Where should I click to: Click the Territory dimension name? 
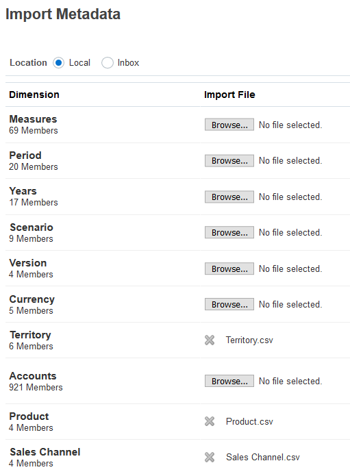30,335
